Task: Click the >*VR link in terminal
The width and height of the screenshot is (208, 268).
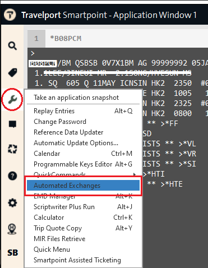Action: pos(187,154)
